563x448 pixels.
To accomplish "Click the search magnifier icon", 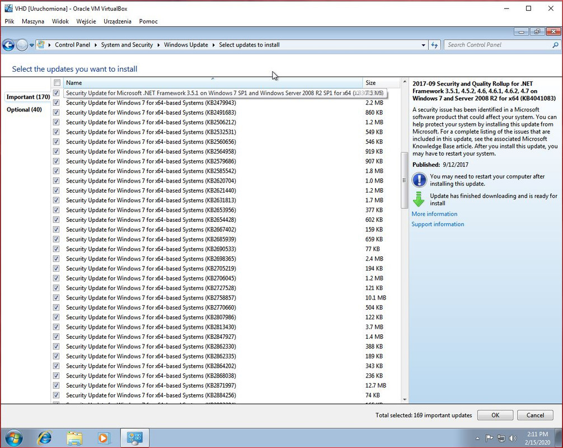I will click(x=555, y=45).
